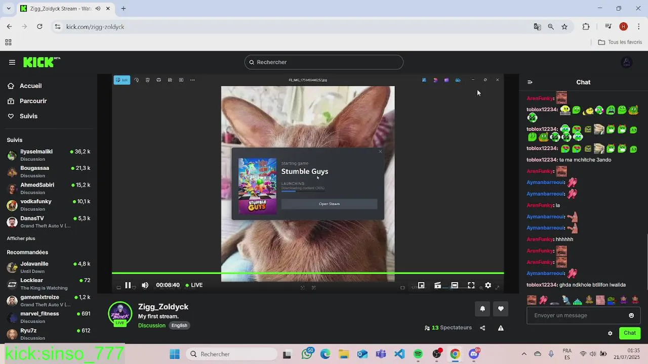This screenshot has height=364, width=648.
Task: Jump to LIVE in the player
Action: pyautogui.click(x=194, y=285)
